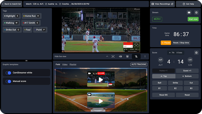Open the Stream settings gear icon
The width and height of the screenshot is (202, 114).
click(x=196, y=12)
